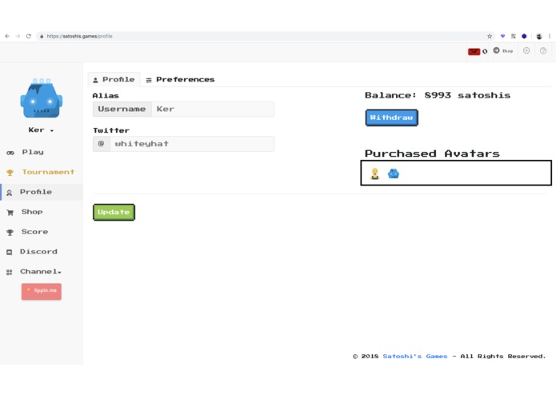Click the address bar URL
The width and height of the screenshot is (556, 395).
click(x=79, y=36)
